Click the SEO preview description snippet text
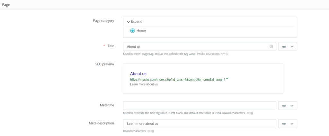 [x=144, y=84]
